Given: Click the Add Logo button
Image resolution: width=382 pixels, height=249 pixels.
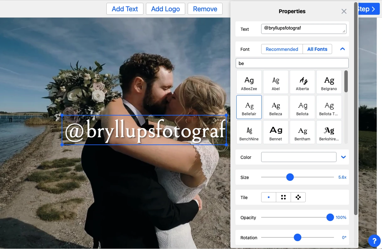Looking at the screenshot, I should tap(165, 9).
